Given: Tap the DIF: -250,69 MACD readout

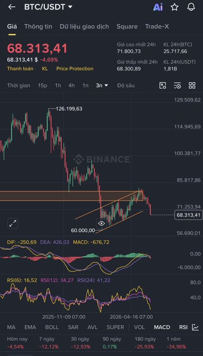Looking at the screenshot, I should 22,242.
